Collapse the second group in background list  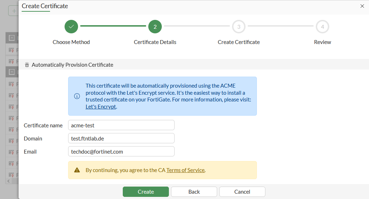coord(12,72)
